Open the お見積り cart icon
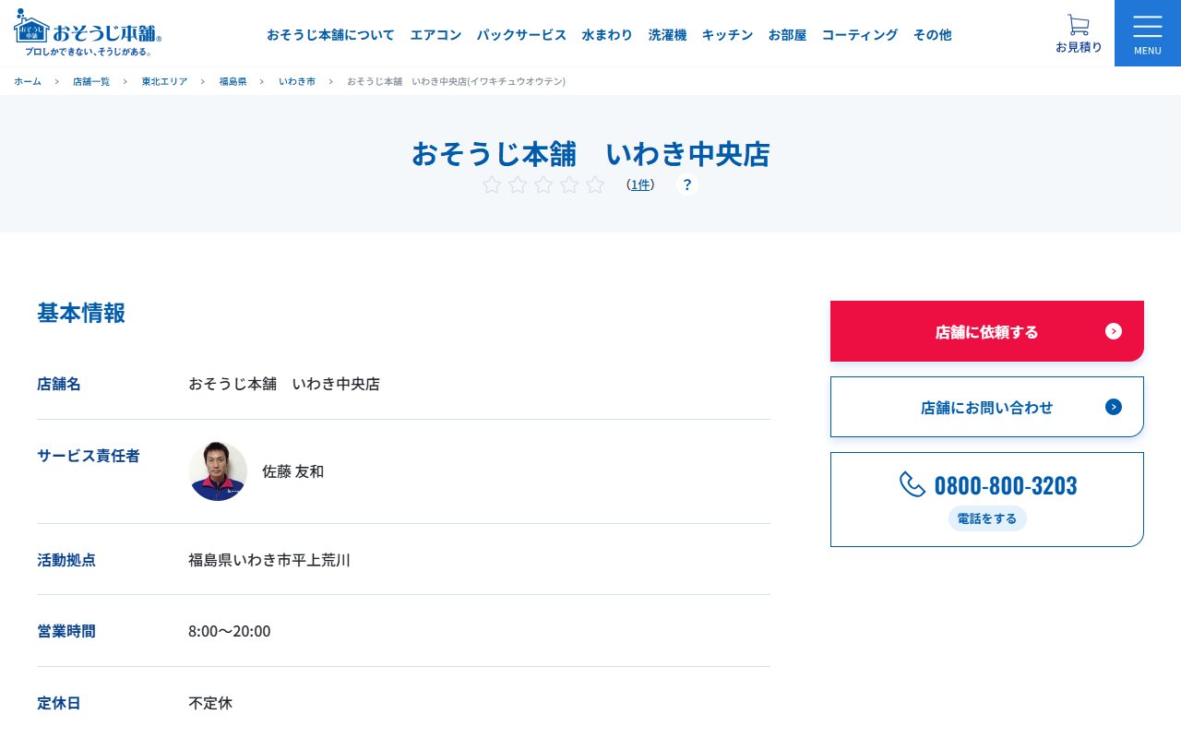1181x738 pixels. (1078, 25)
